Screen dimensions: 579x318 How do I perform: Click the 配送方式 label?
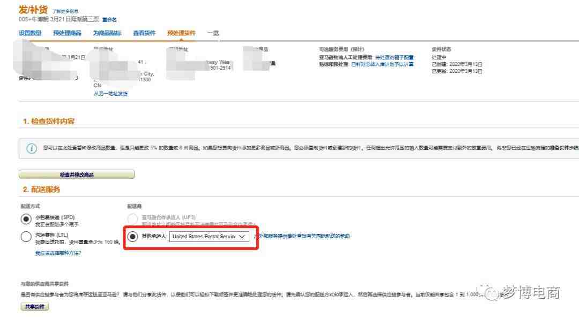[30, 206]
